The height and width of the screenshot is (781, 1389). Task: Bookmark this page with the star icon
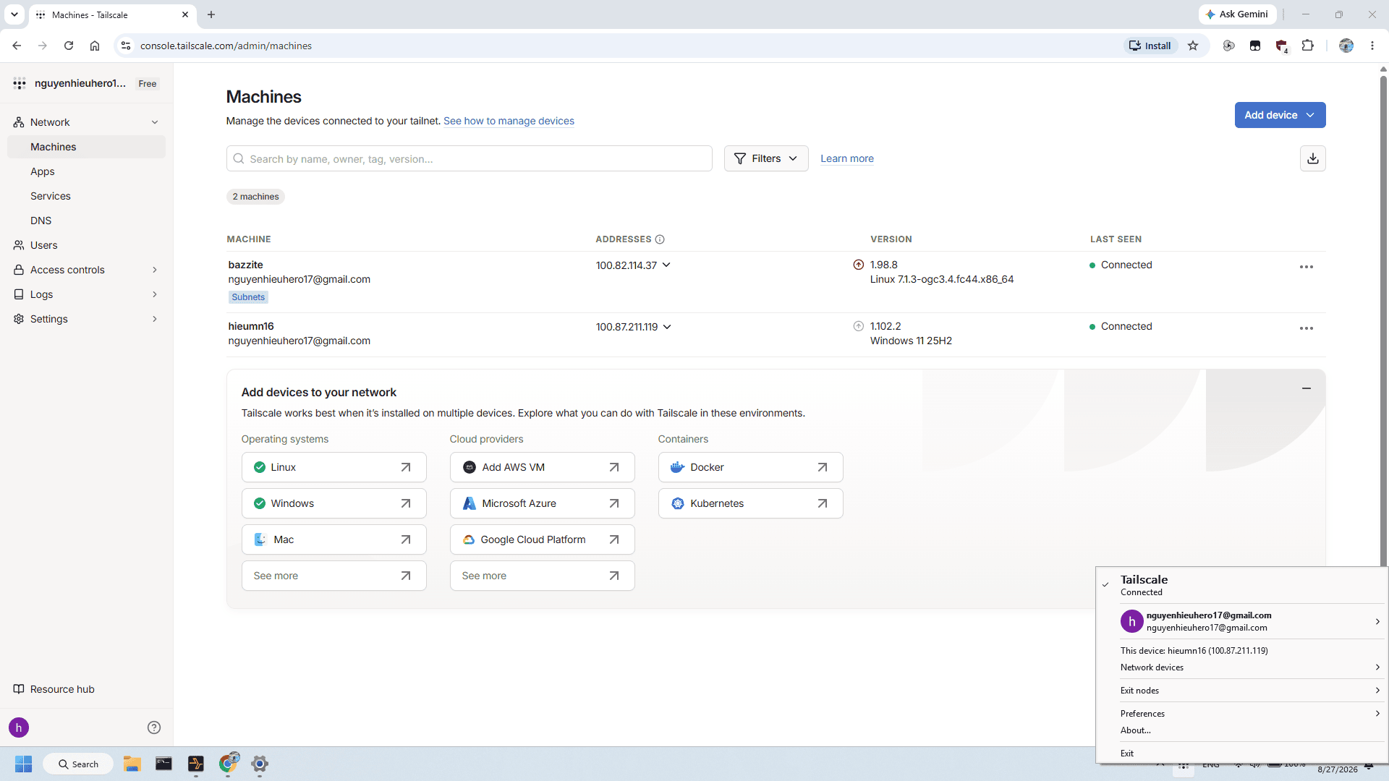point(1193,46)
